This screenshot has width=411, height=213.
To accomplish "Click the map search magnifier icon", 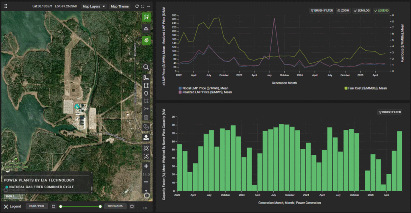I will coord(146,67).
